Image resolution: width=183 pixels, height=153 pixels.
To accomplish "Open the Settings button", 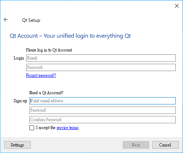I will tap(17, 145).
